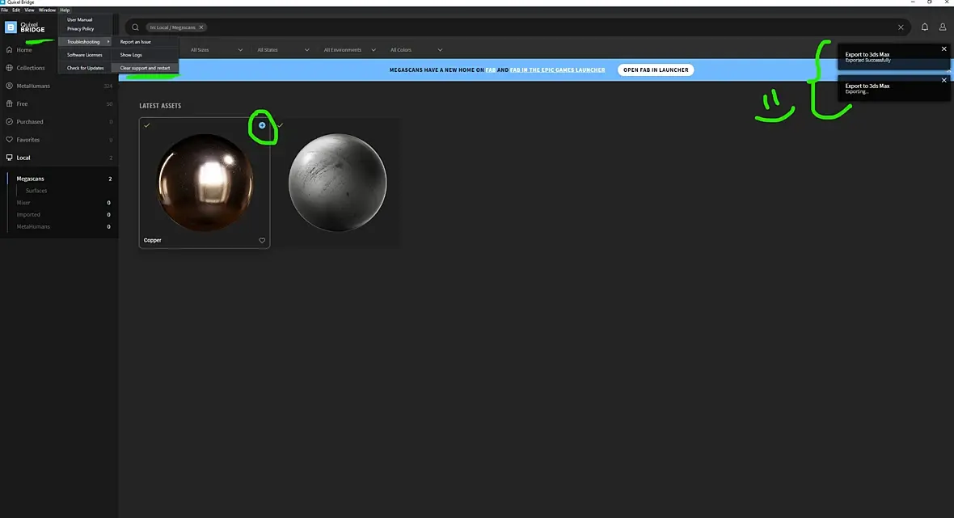The width and height of the screenshot is (954, 518).
Task: Dismiss the 'Exporting...' notification
Action: point(943,80)
